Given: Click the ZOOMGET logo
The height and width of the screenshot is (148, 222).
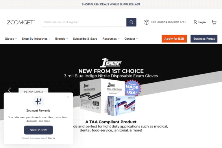Looking at the screenshot, I should 21,22.
